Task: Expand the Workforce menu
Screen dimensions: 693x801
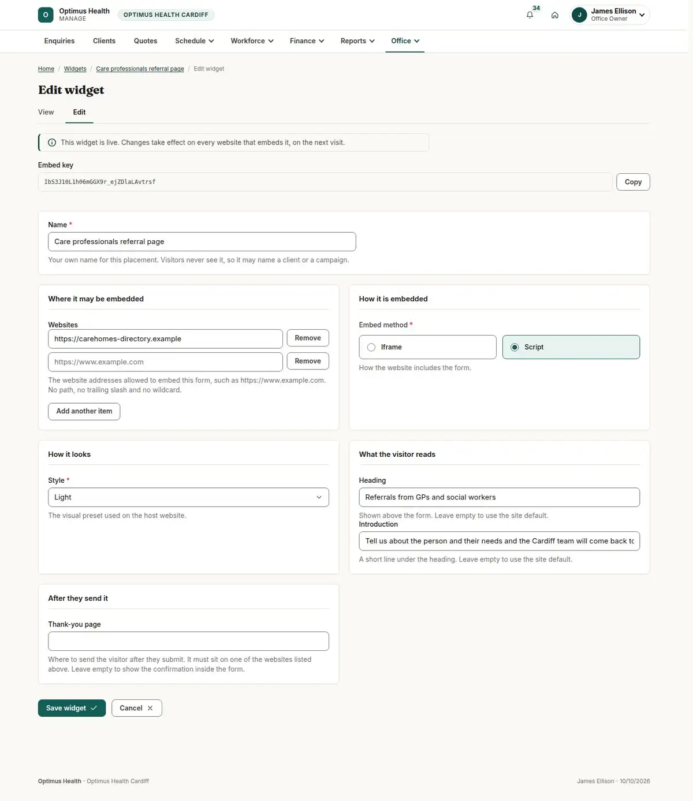Action: coord(252,41)
